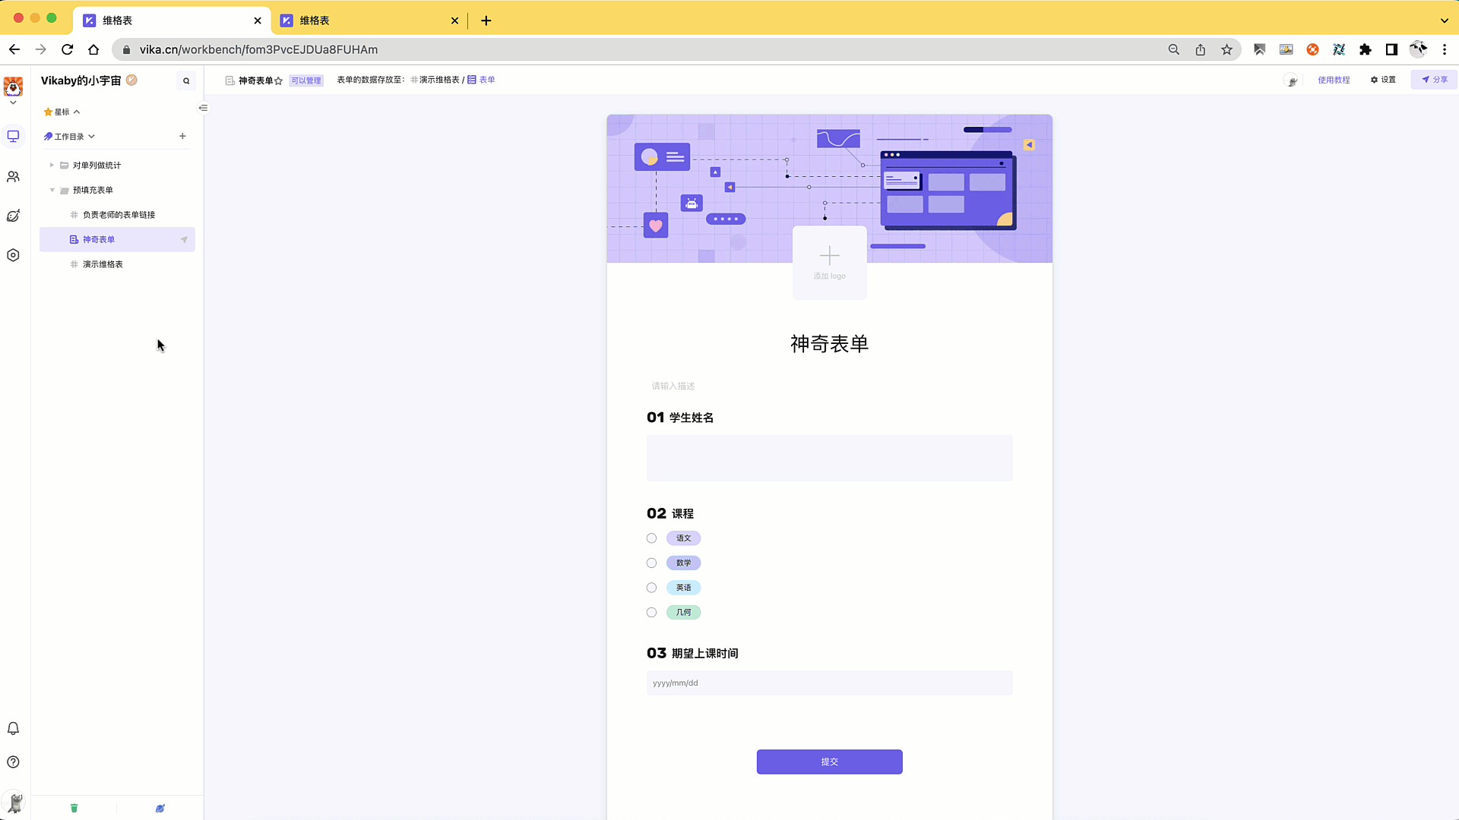
Task: Expand the space switcher chevron under logo
Action: 13,102
